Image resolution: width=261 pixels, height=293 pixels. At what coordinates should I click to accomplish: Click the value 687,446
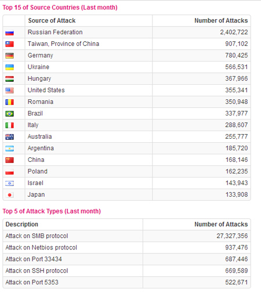[237, 259]
